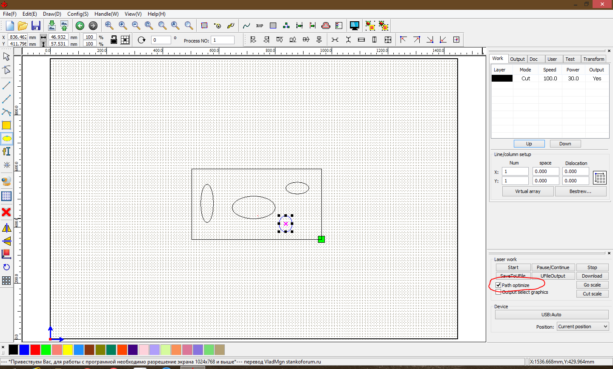Viewport: 613px width, 369px height.
Task: Switch to the Output tab
Action: pyautogui.click(x=517, y=59)
